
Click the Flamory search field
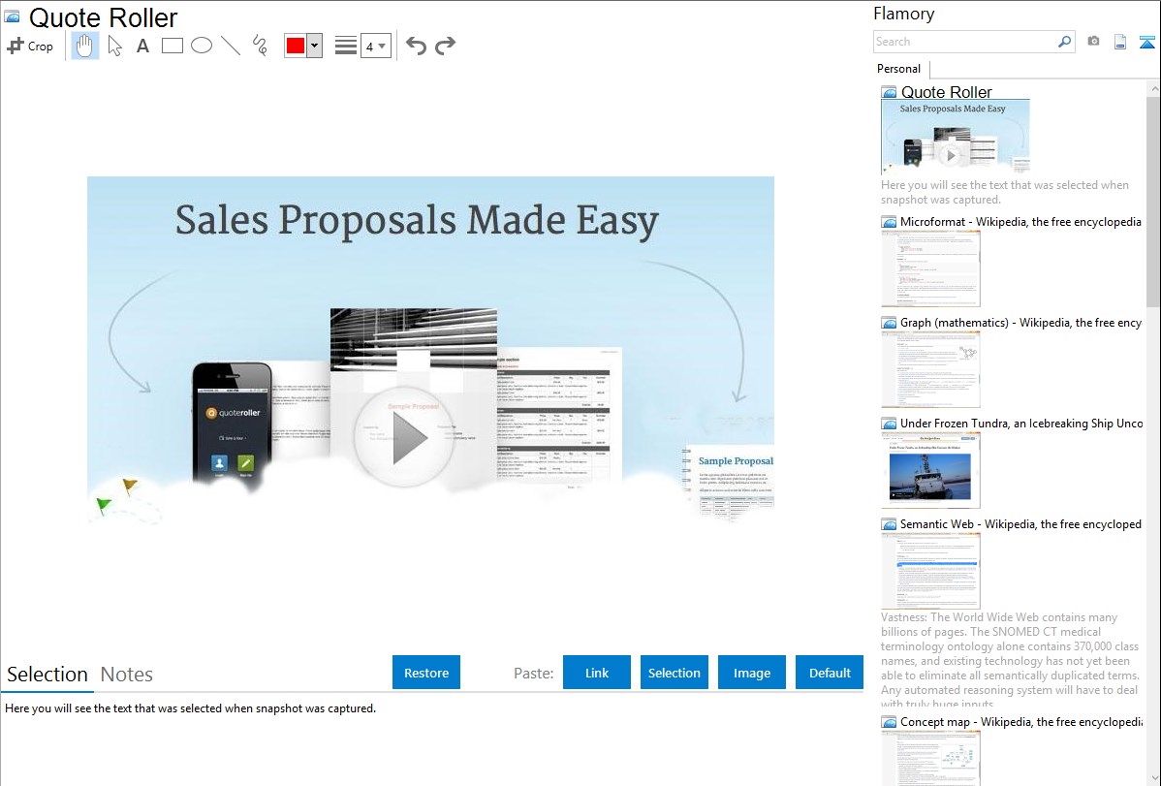coord(965,42)
